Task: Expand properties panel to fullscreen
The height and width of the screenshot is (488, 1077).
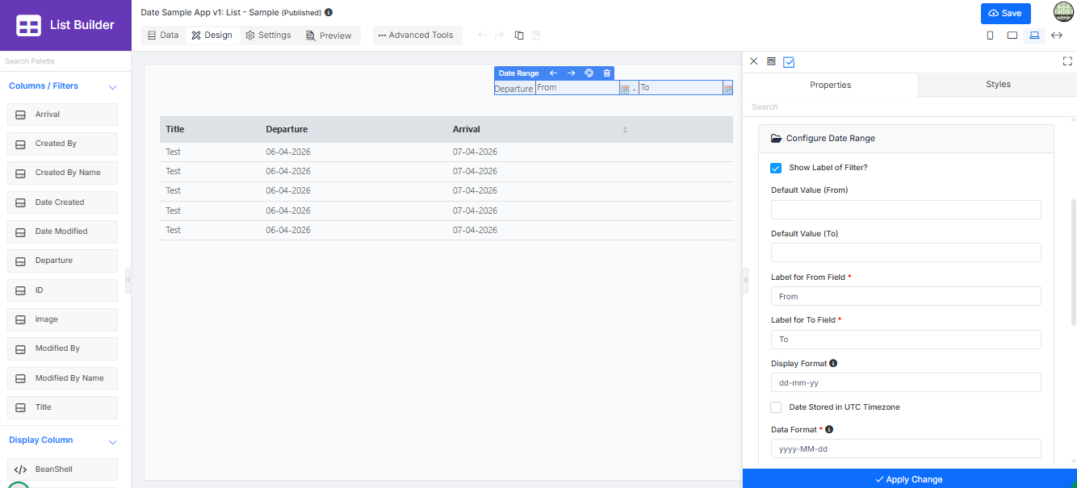Action: [x=1067, y=61]
